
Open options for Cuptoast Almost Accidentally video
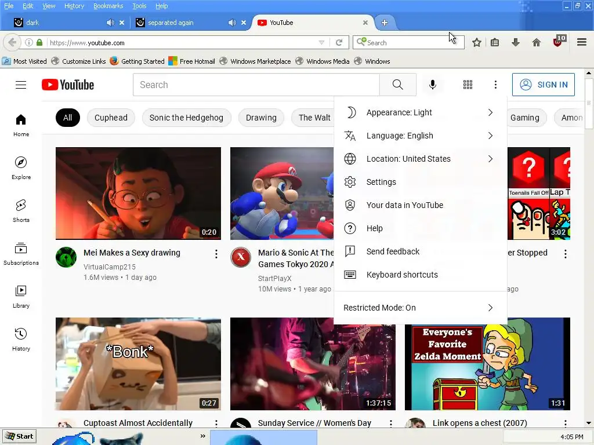(x=216, y=424)
